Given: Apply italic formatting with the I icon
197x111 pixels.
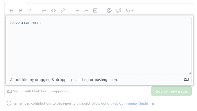Looking at the screenshot, I should (x=30, y=10).
